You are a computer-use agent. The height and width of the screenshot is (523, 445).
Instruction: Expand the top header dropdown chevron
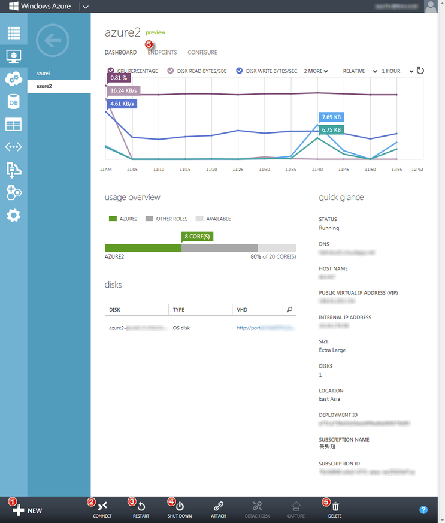(x=86, y=7)
